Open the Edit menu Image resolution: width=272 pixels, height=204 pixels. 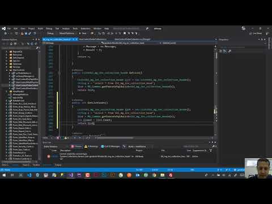point(15,29)
